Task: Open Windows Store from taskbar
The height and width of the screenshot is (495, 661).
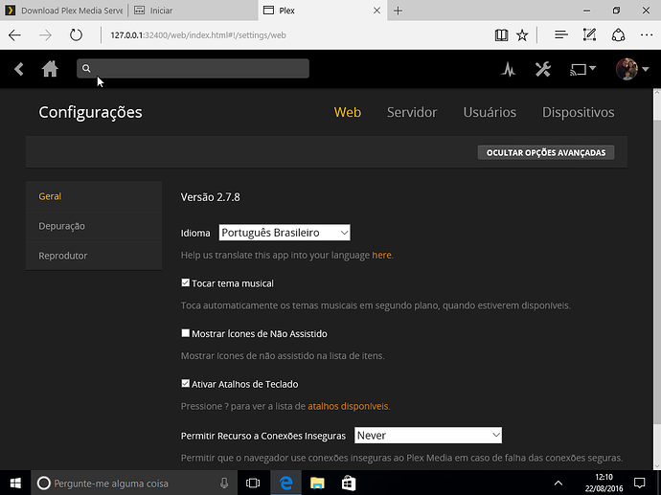Action: click(349, 484)
